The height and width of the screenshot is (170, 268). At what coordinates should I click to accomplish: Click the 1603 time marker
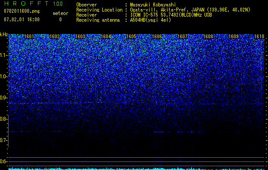[x=81, y=37]
